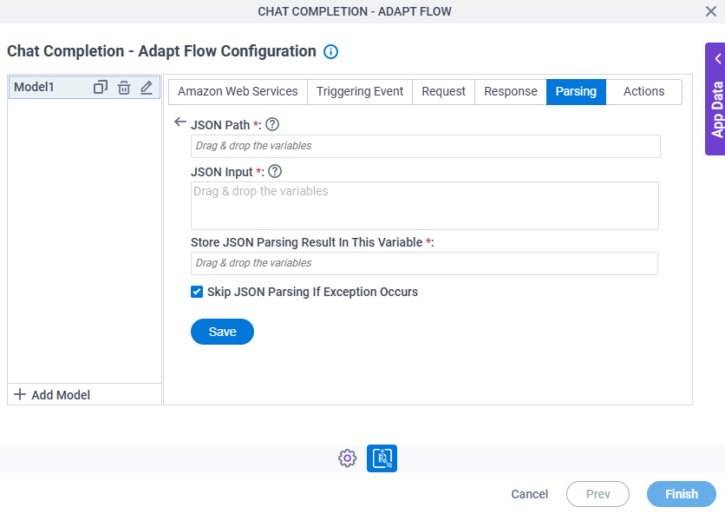725x514 pixels.
Task: Click the blue document icon at bottom
Action: 382,458
